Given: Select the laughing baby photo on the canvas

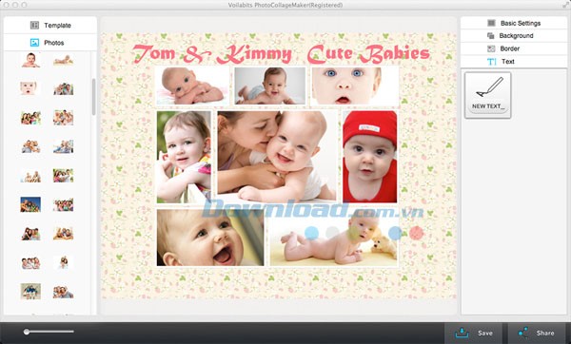Looking at the screenshot, I should coord(210,238).
